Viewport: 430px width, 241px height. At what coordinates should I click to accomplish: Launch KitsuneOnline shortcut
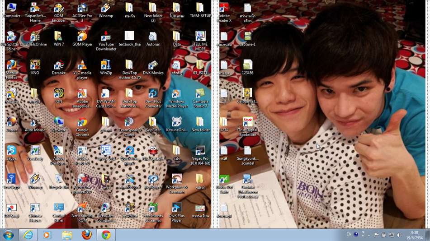point(177,124)
